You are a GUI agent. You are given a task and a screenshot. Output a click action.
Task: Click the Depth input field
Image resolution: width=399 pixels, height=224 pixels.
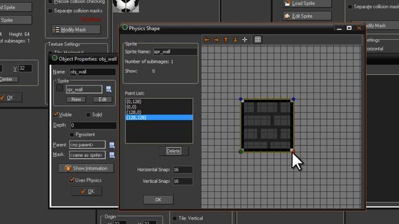(x=93, y=125)
